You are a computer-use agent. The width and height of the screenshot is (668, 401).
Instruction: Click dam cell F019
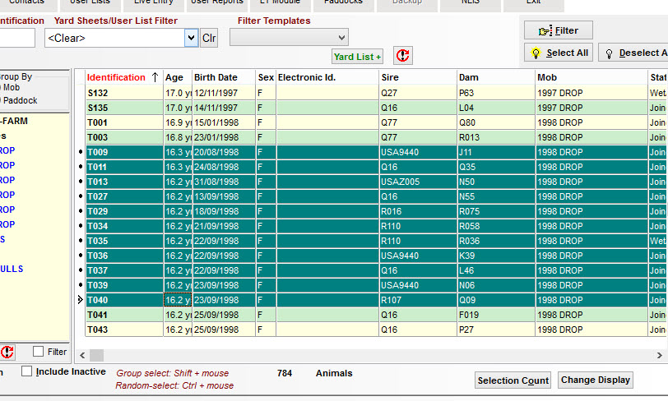tap(496, 315)
